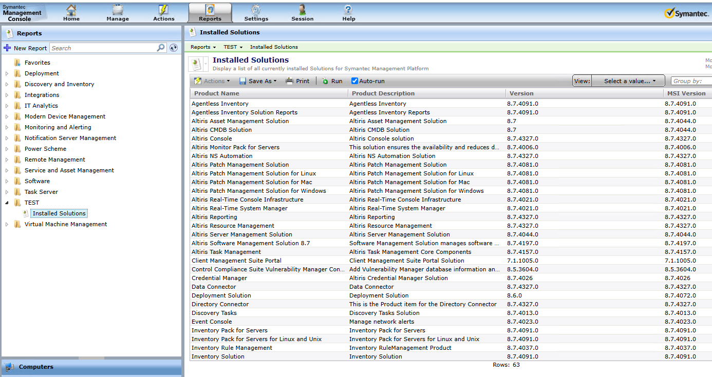712x377 pixels.
Task: Open the Settings gear icon
Action: click(256, 10)
